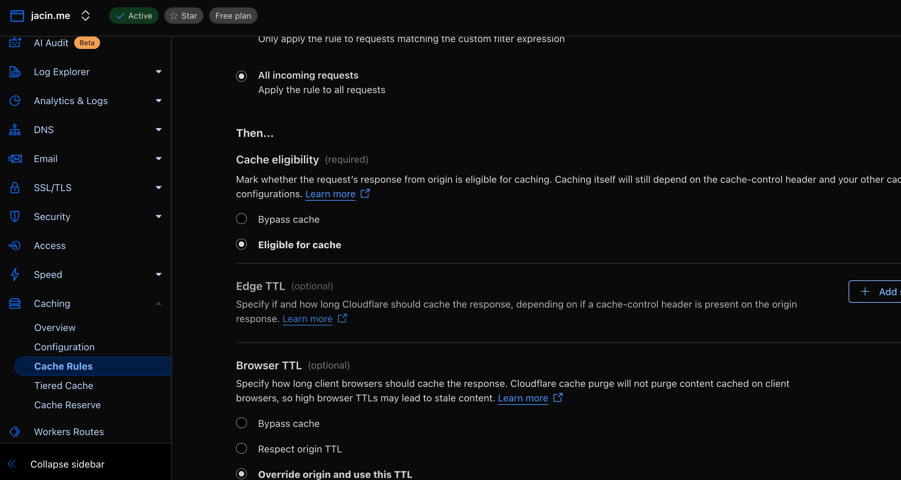901x480 pixels.
Task: Click the AI Audit robot icon
Action: point(15,43)
